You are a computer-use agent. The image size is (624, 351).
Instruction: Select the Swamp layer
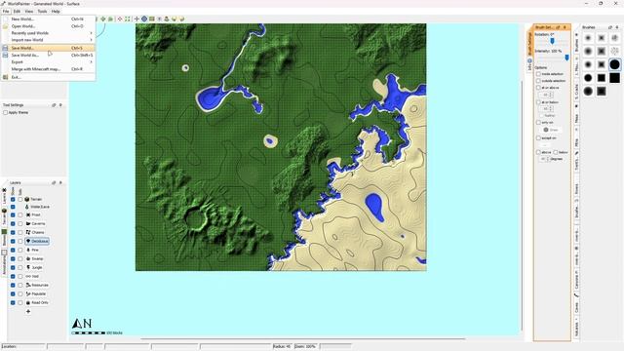pos(35,258)
